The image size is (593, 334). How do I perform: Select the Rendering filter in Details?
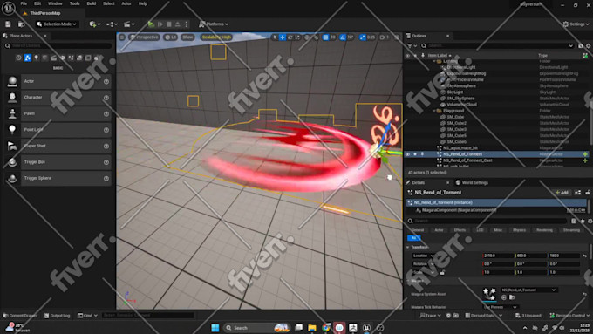point(544,230)
